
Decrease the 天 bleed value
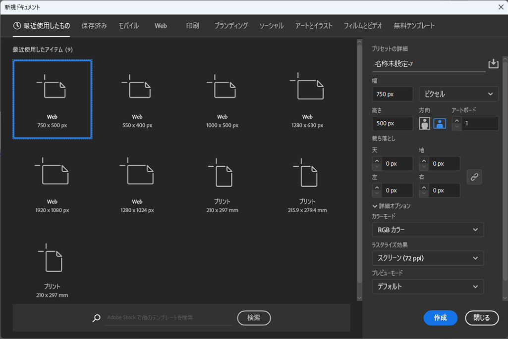click(377, 167)
